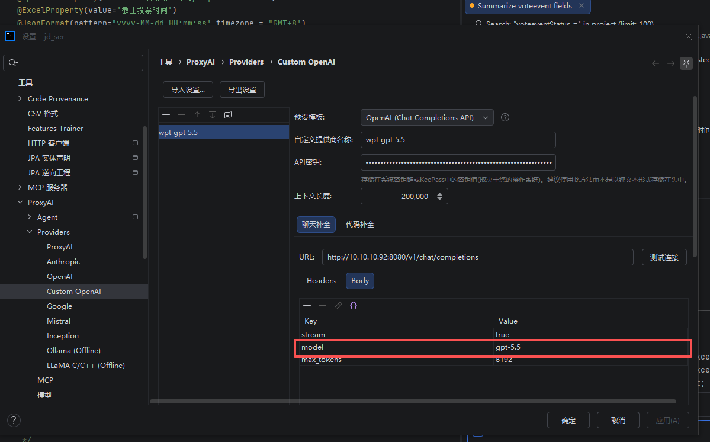Open CSV 格式 settings

pyautogui.click(x=43, y=114)
